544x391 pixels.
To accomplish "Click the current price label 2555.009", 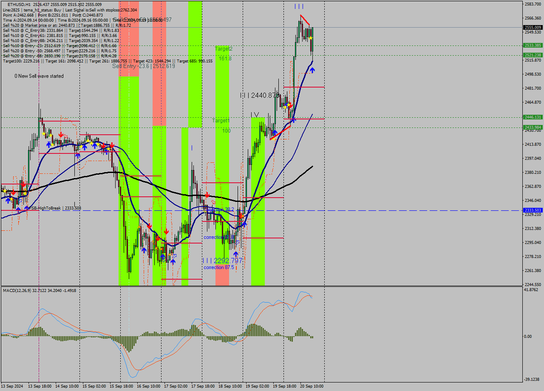I will click(x=533, y=27).
